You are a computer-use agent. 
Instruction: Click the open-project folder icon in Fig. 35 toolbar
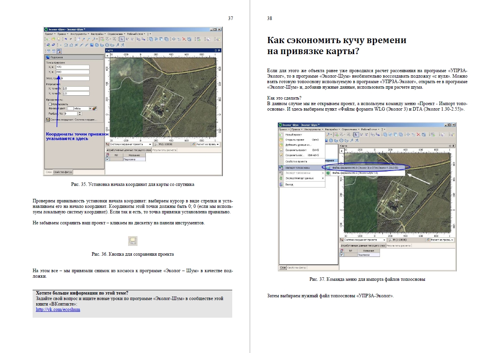pos(53,39)
